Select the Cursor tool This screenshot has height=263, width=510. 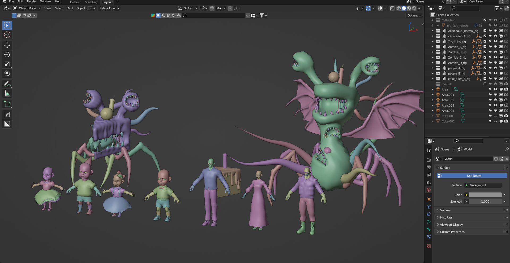[x=7, y=35]
